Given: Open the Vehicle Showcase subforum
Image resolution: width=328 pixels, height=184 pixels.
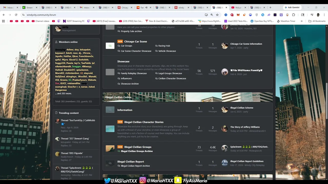Looking at the screenshot, I should (167, 51).
